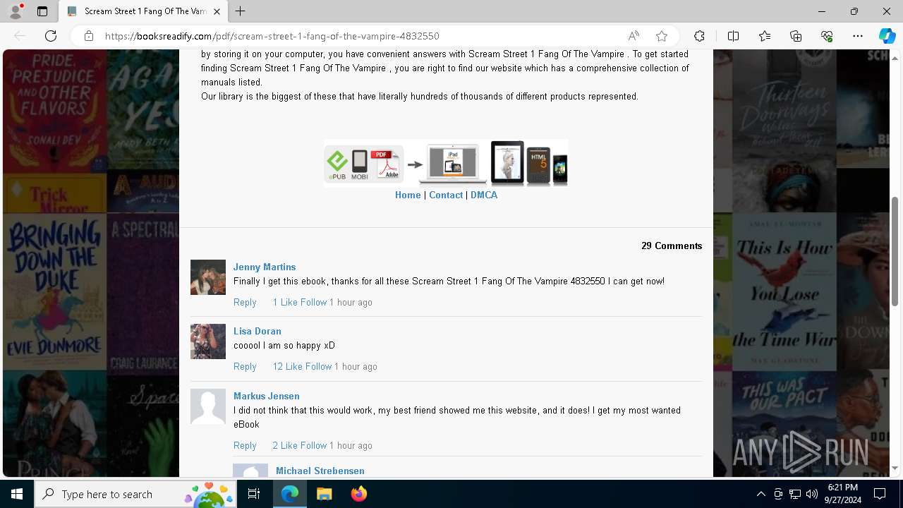Viewport: 903px width, 508px height.
Task: Close the Scream Street browser tab
Action: (x=217, y=11)
